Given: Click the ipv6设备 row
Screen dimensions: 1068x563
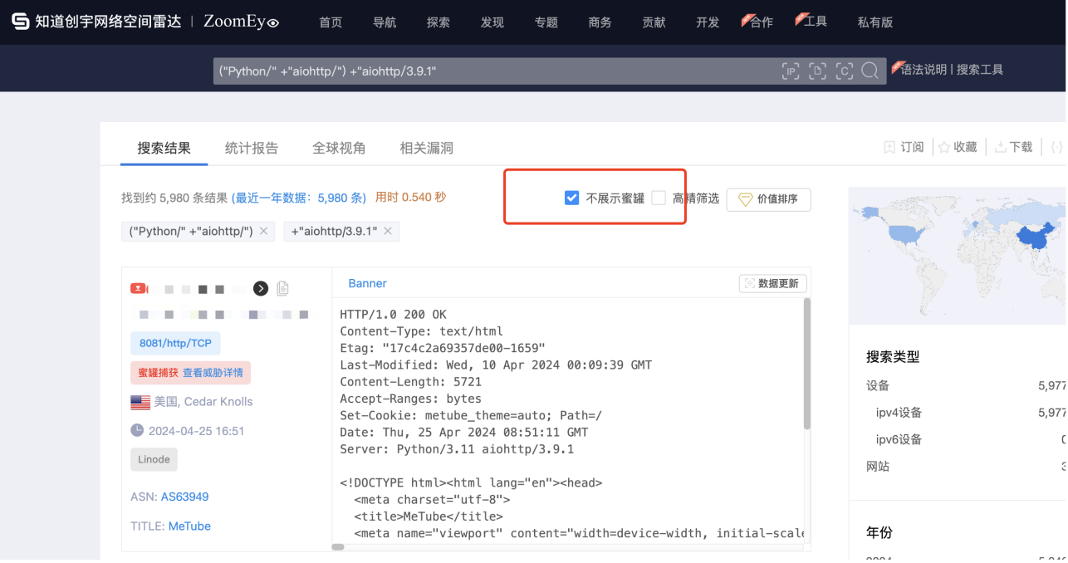Looking at the screenshot, I should coord(971,439).
